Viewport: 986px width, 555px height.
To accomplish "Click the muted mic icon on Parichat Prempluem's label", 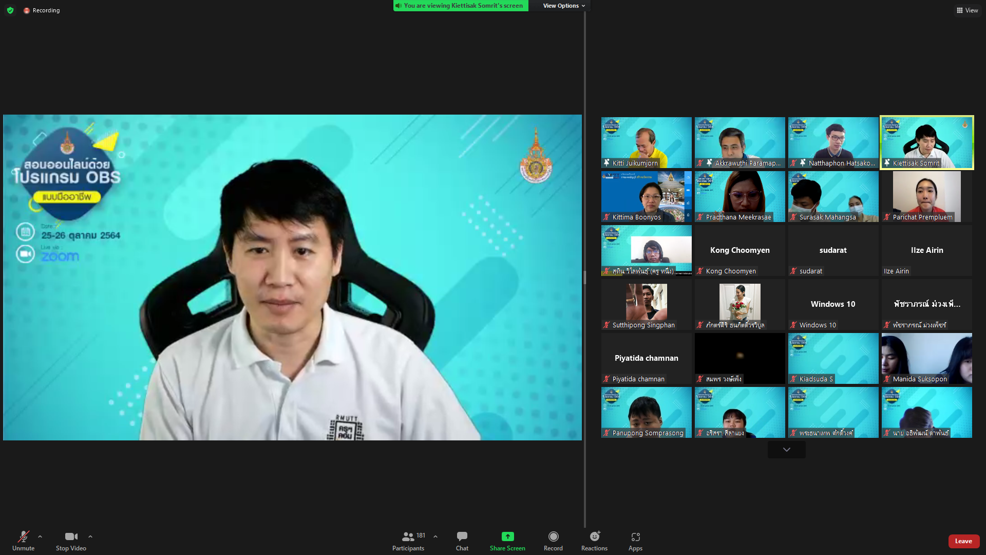I will 887,217.
